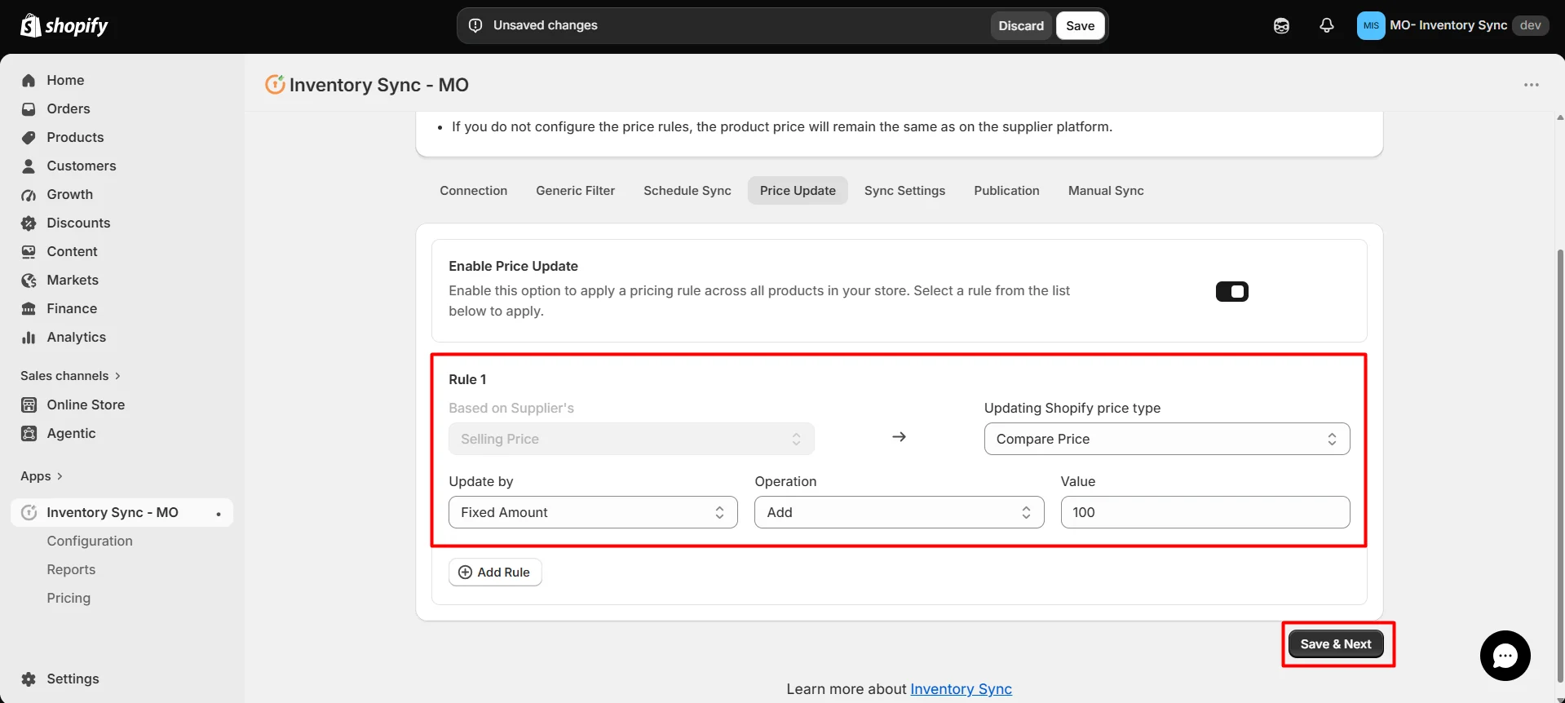This screenshot has width=1565, height=703.
Task: Switch to the Connection tab
Action: coord(473,190)
